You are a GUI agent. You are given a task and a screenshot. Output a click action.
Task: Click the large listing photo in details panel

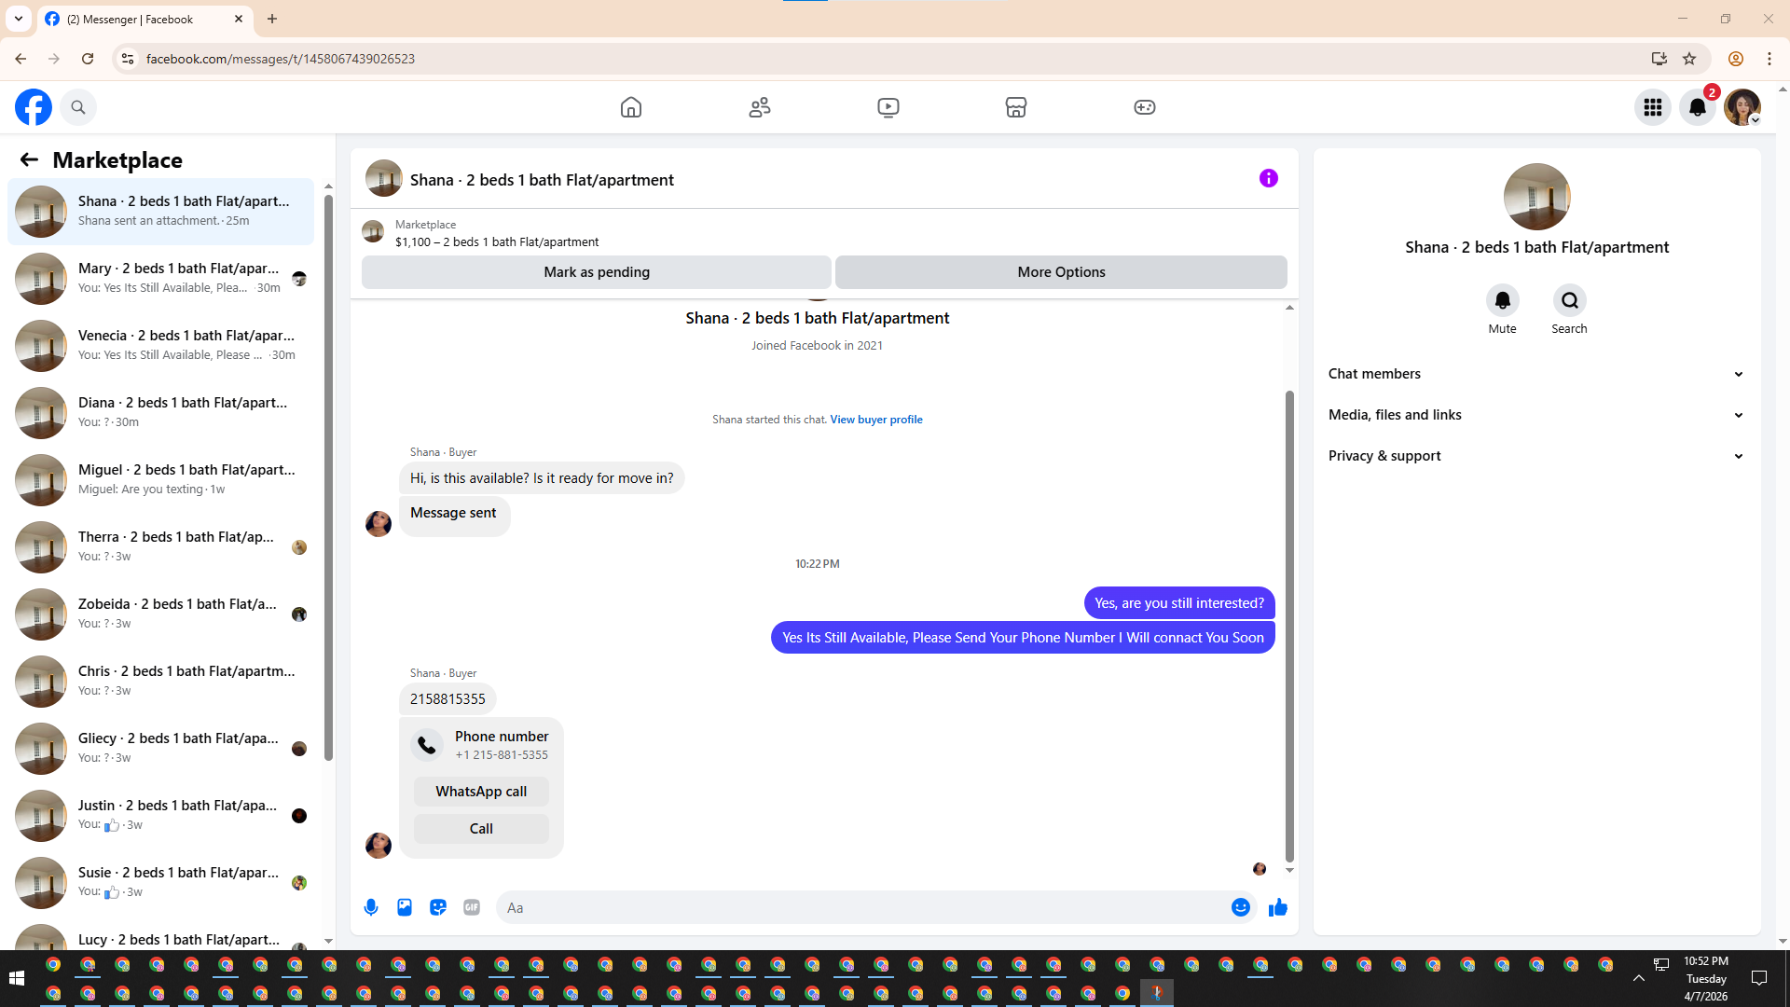click(x=1537, y=197)
